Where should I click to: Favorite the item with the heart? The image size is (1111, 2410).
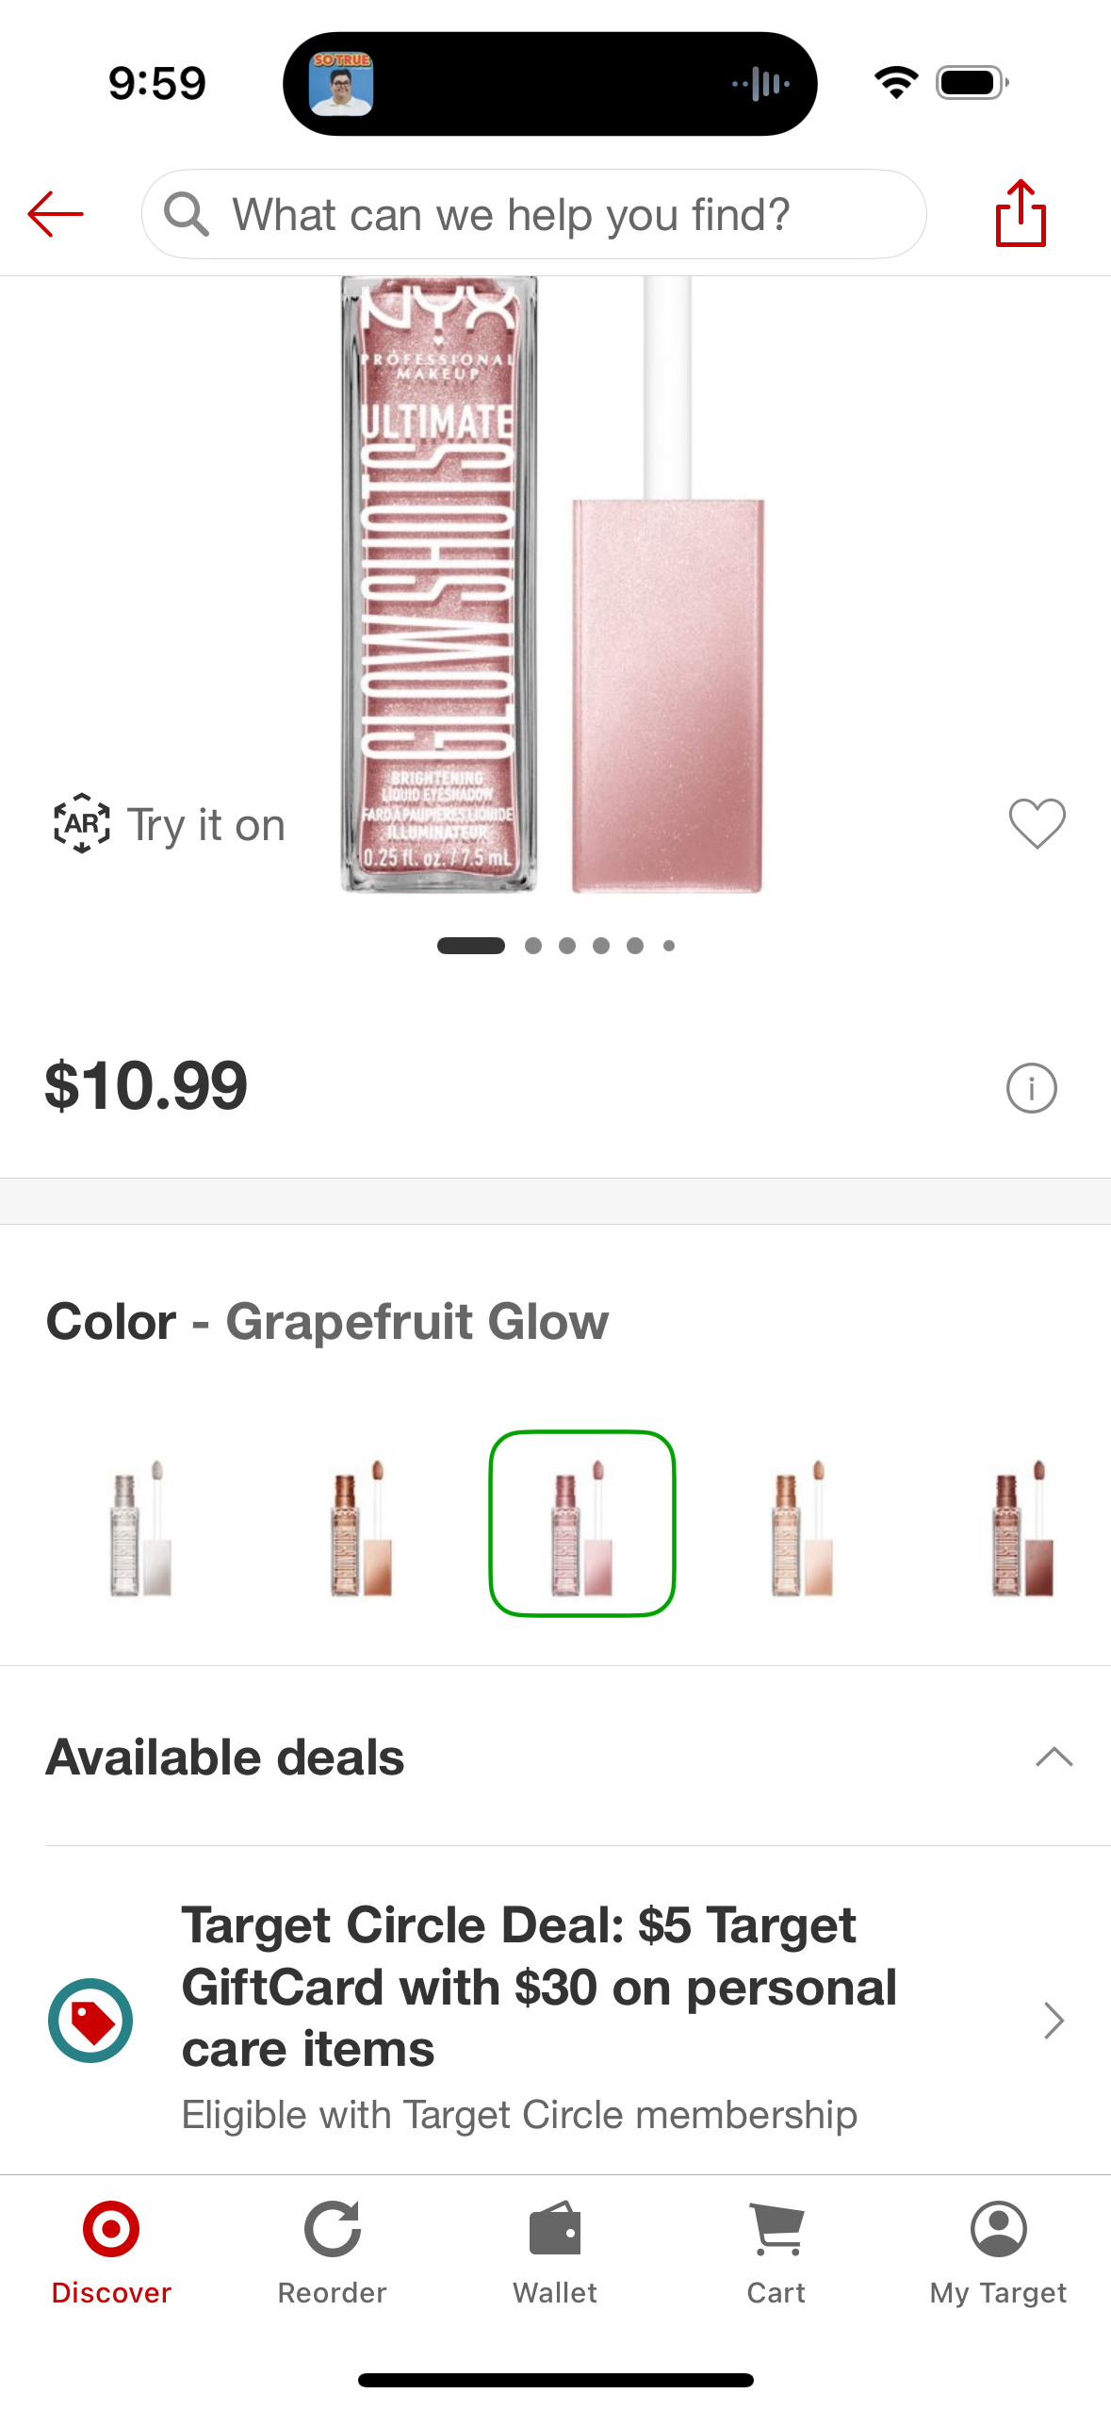click(1037, 823)
